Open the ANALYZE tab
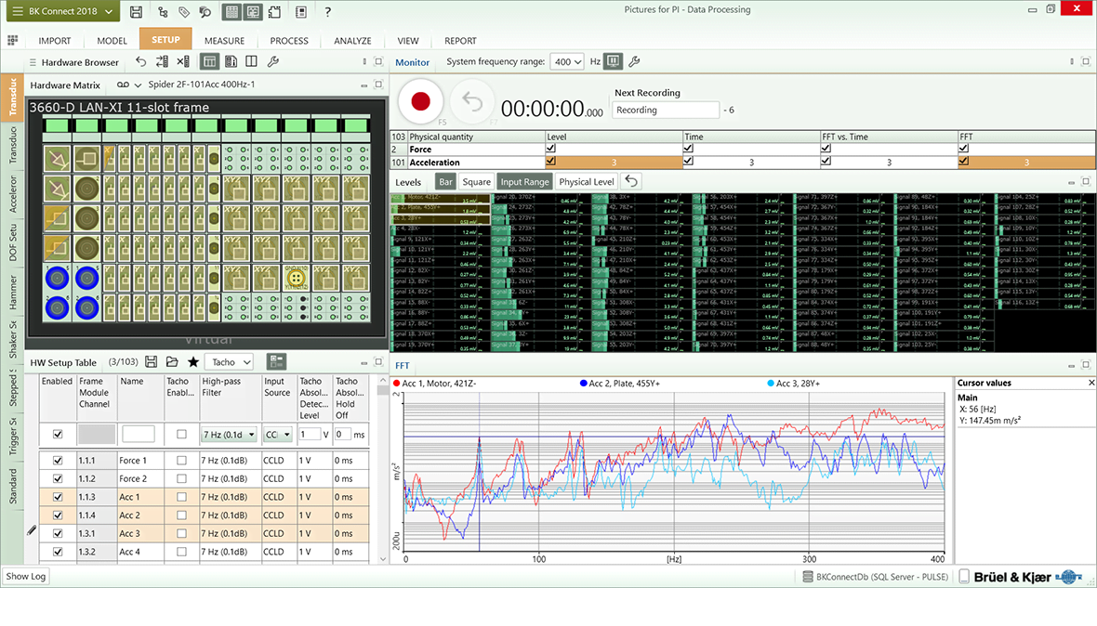Image resolution: width=1097 pixels, height=626 pixels. (352, 41)
